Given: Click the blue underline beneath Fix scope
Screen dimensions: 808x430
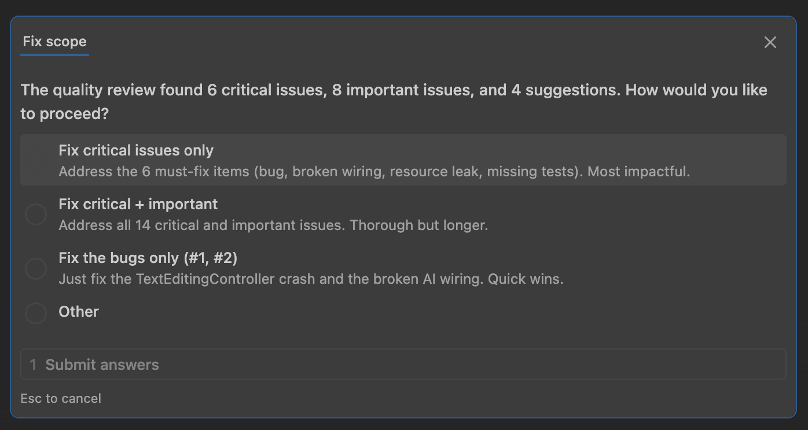Looking at the screenshot, I should (54, 55).
